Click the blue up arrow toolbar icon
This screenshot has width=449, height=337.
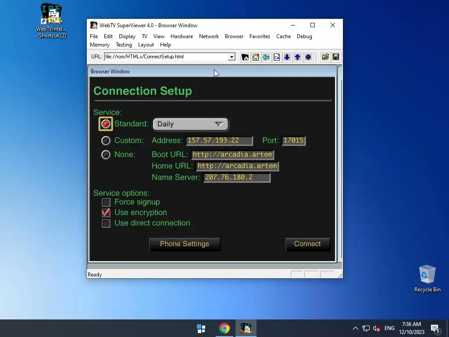point(298,57)
